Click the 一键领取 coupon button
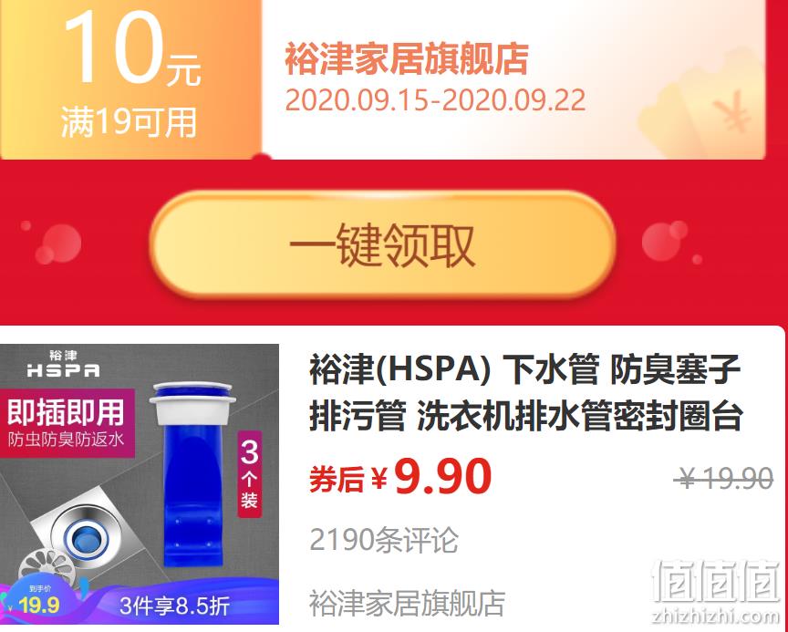Viewport: 788px width, 632px height. (x=382, y=245)
